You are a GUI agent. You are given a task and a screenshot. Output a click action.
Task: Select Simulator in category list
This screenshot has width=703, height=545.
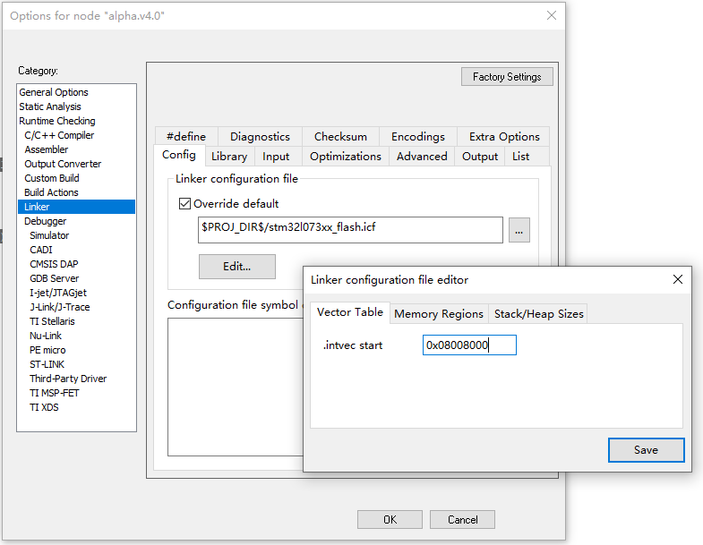[50, 235]
